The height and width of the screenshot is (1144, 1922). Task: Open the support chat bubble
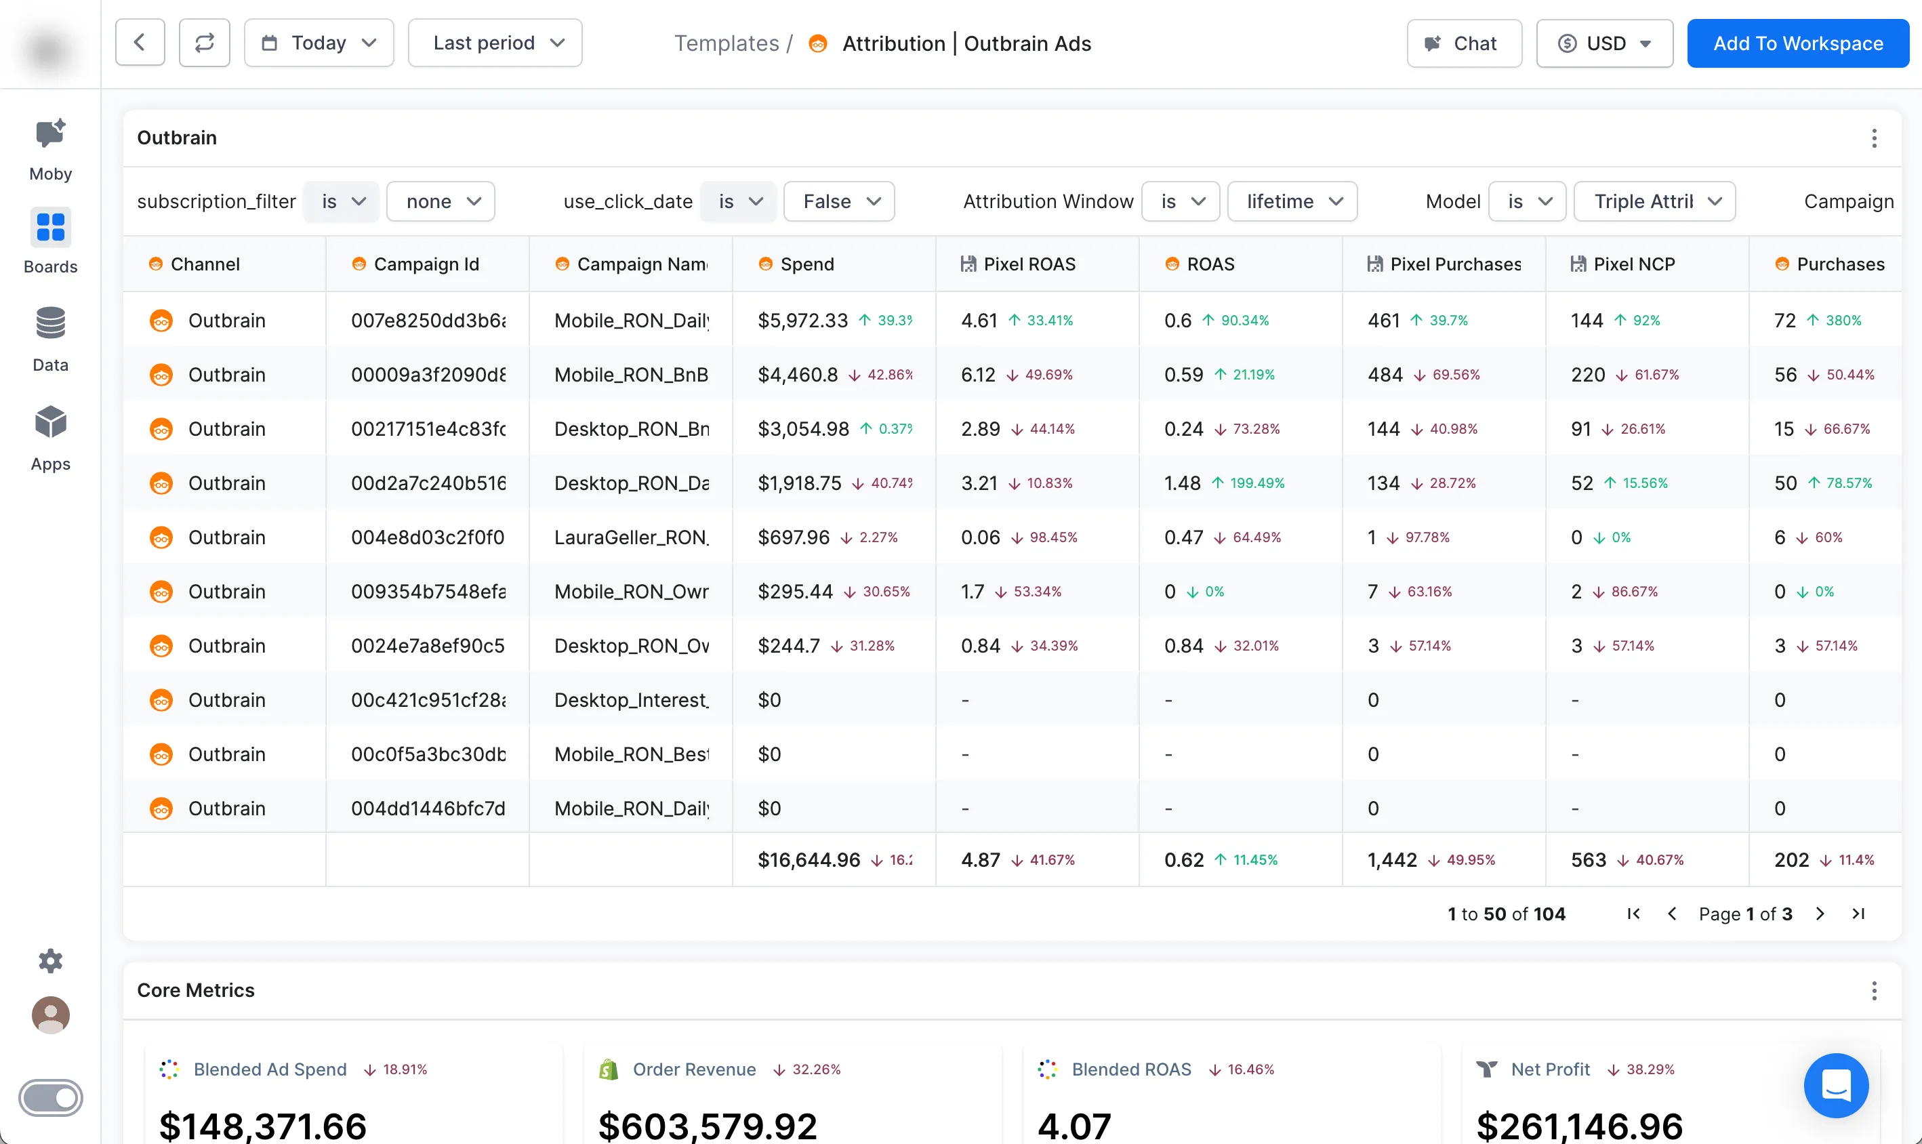[1835, 1084]
